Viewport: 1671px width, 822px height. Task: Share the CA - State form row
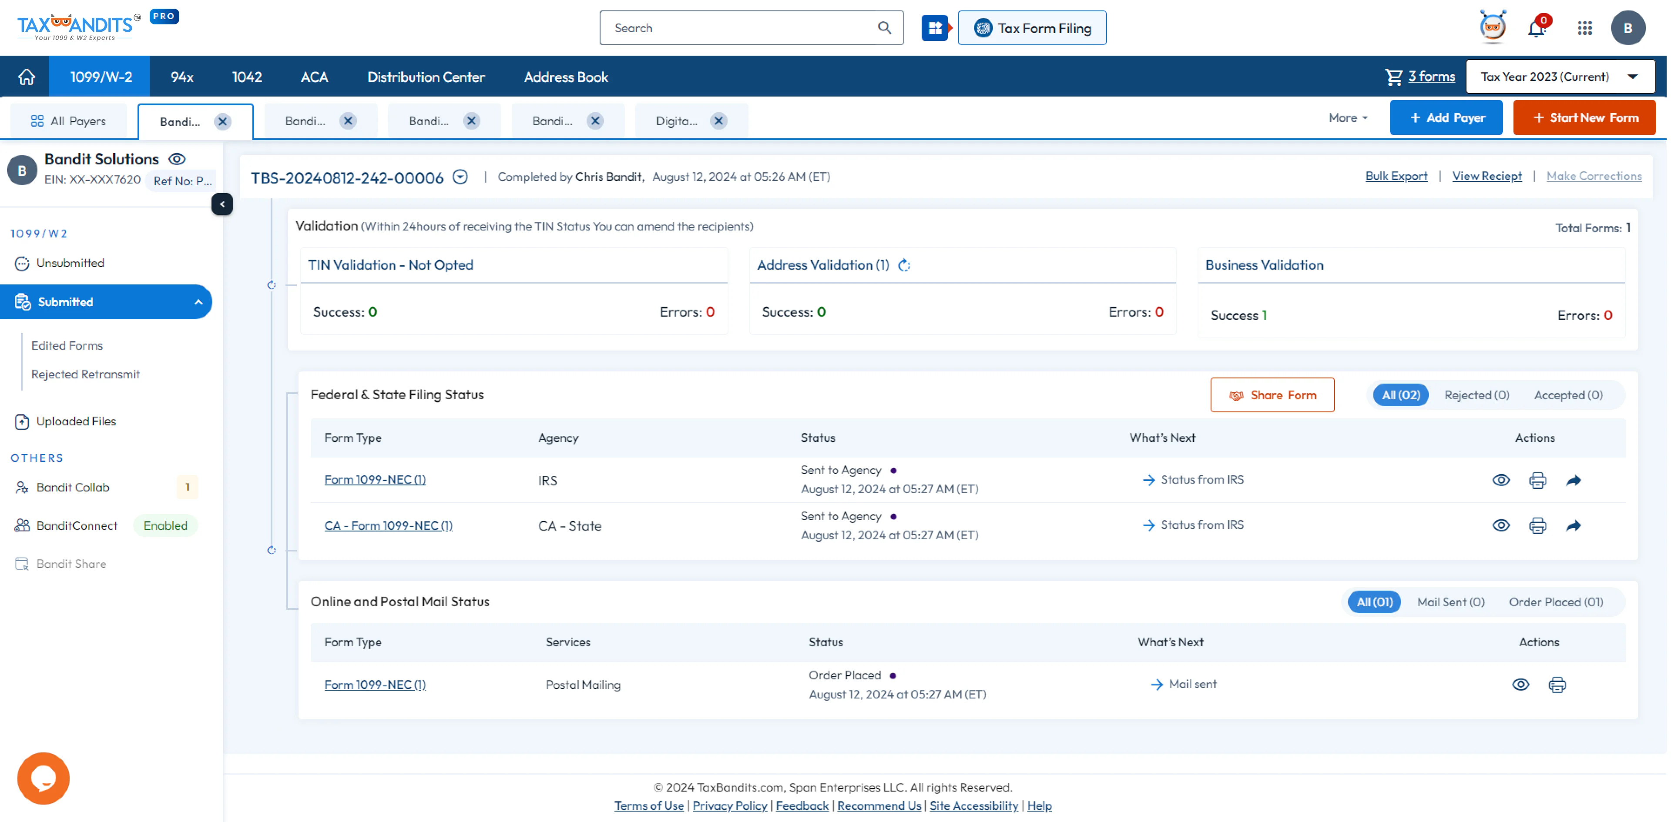(x=1574, y=526)
